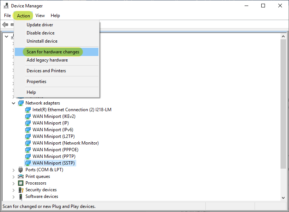Choose Uninstall device from Action menu

coord(57,41)
